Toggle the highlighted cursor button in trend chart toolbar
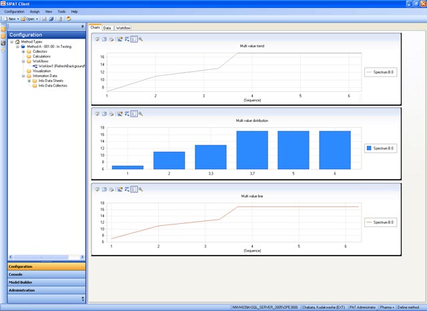 point(133,39)
